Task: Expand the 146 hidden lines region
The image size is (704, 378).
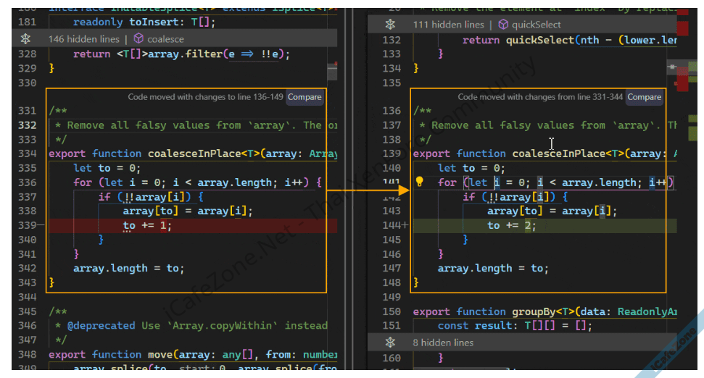Action: click(86, 39)
